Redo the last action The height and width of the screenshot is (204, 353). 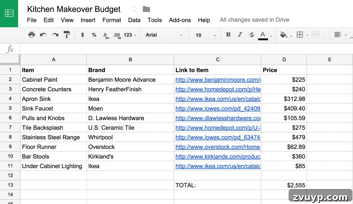pos(55,35)
